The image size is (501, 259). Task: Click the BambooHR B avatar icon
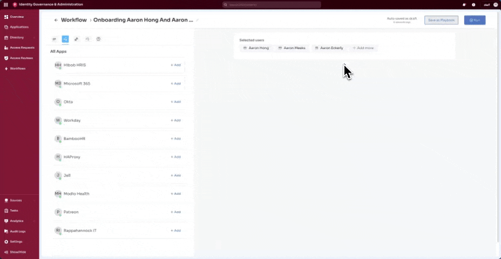[58, 139]
